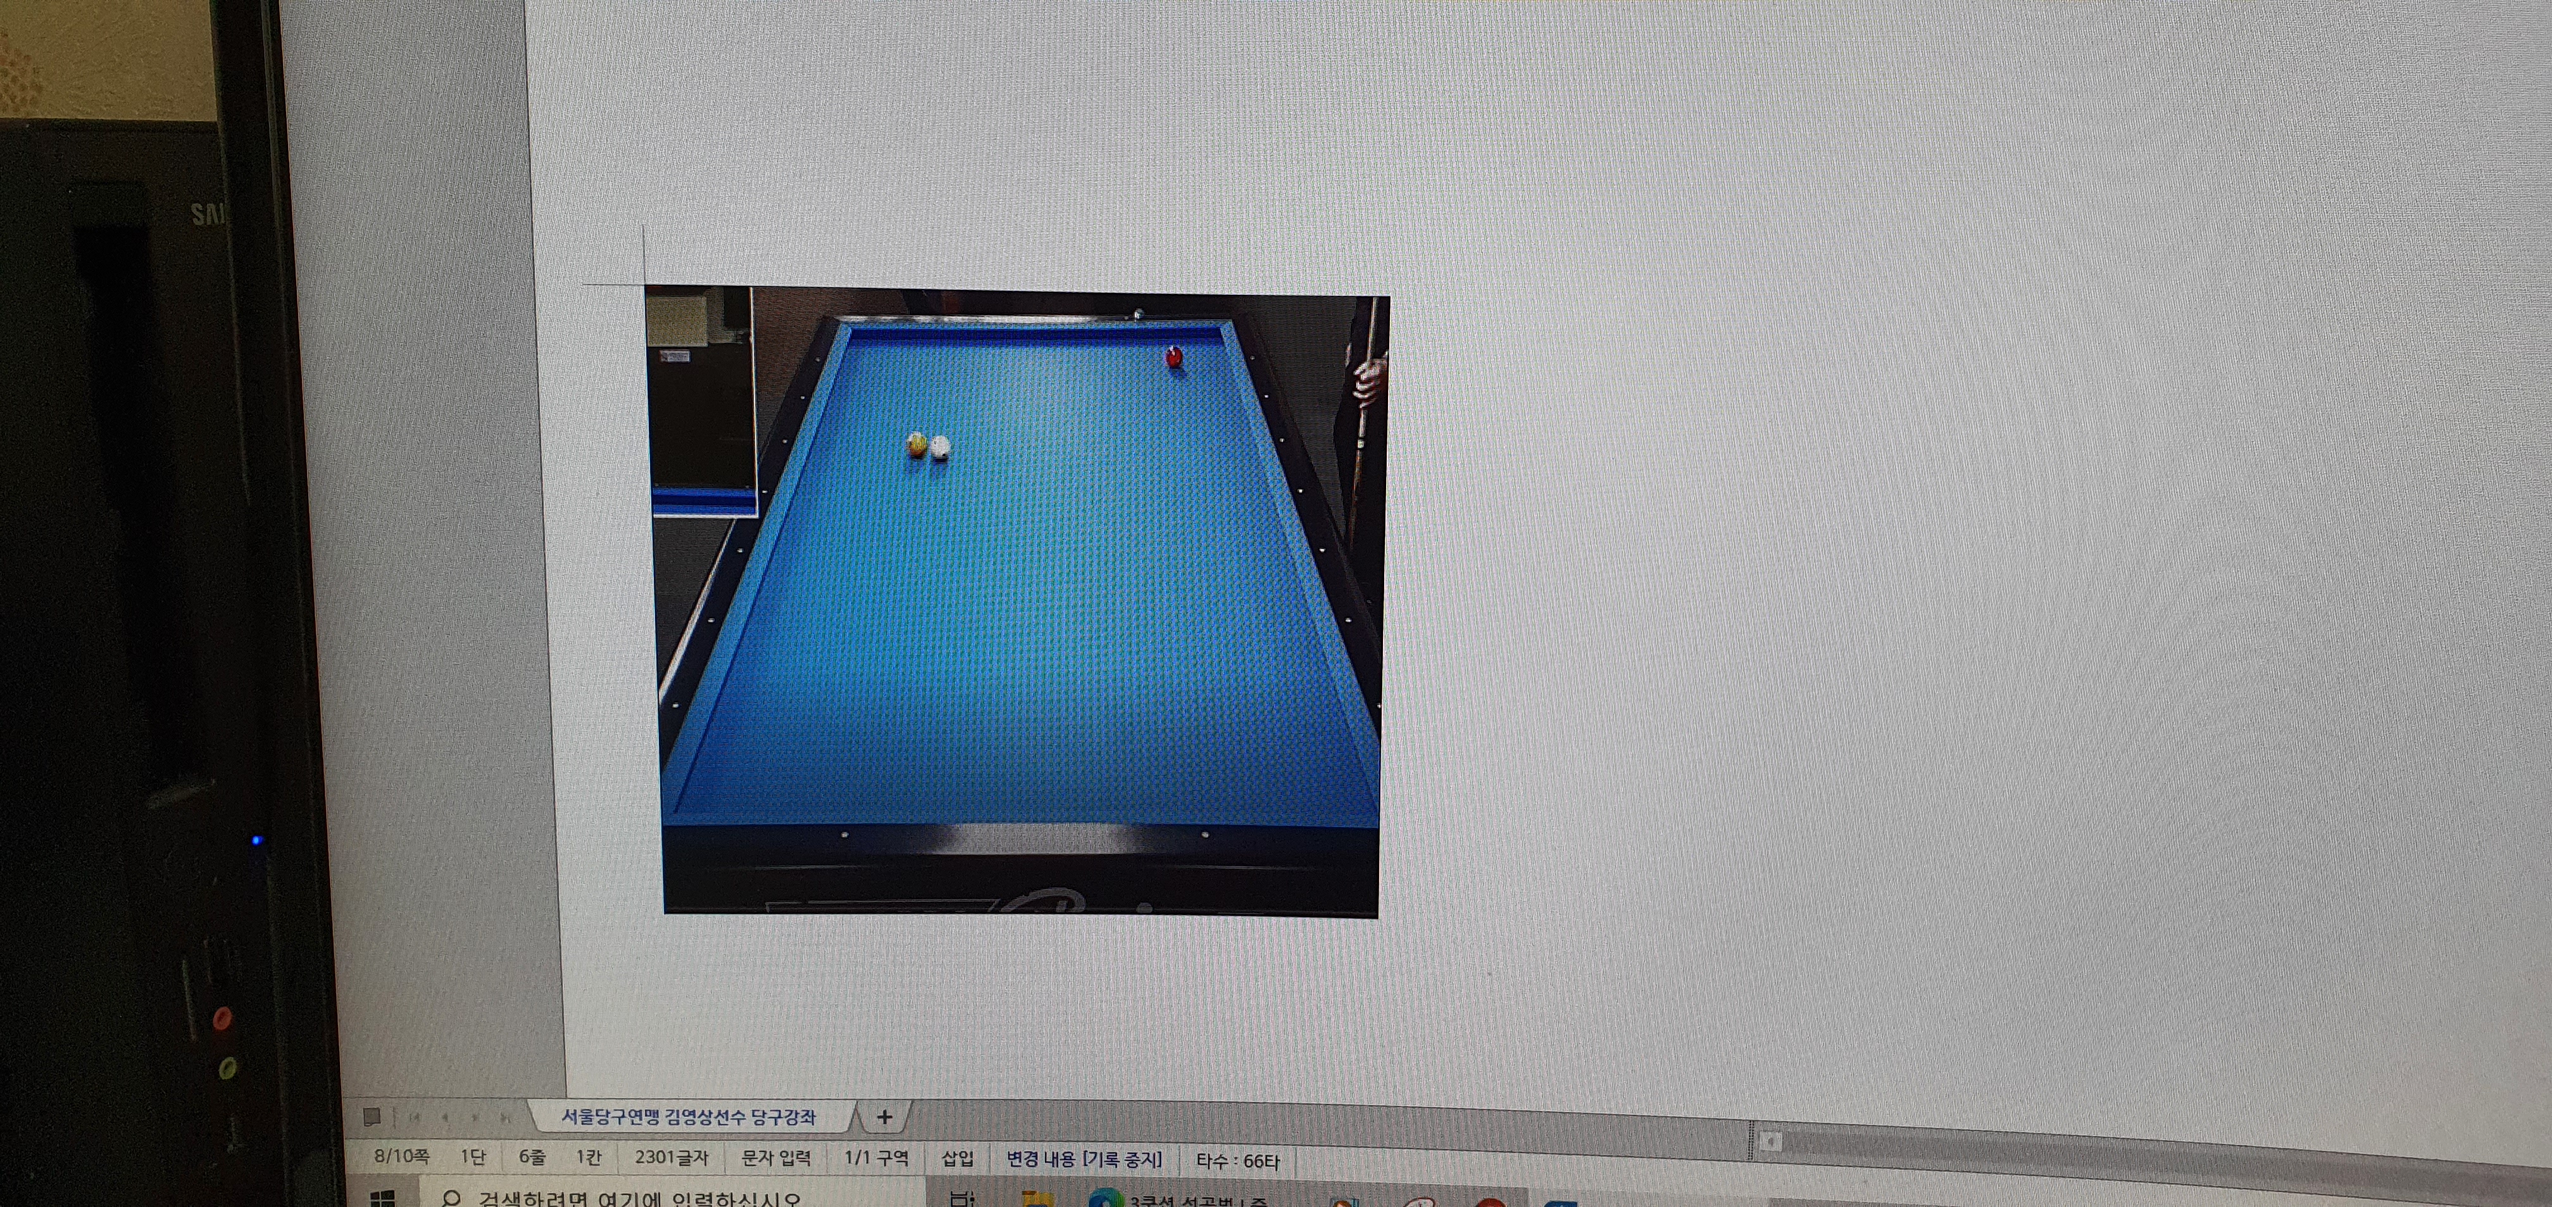Go to previous document tab arrow
The image size is (2552, 1207).
coord(445,1117)
